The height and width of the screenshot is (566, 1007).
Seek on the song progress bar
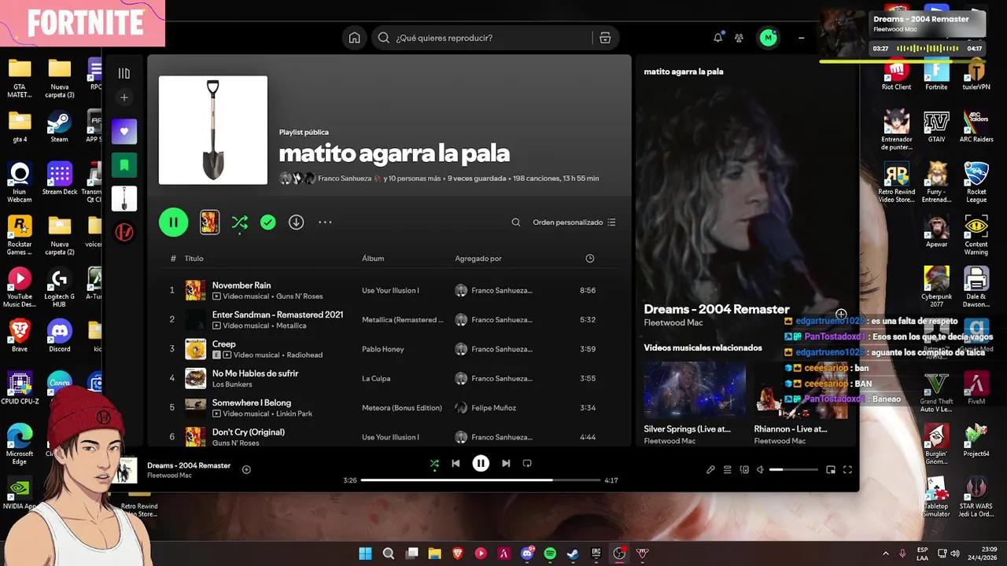pos(481,480)
